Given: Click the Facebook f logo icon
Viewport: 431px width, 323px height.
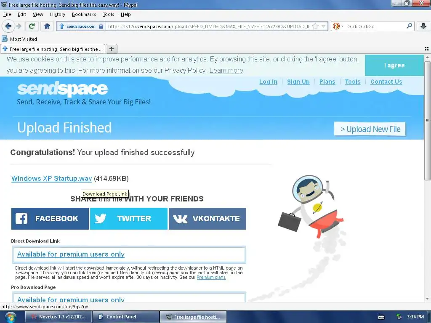Looking at the screenshot, I should (x=21, y=219).
